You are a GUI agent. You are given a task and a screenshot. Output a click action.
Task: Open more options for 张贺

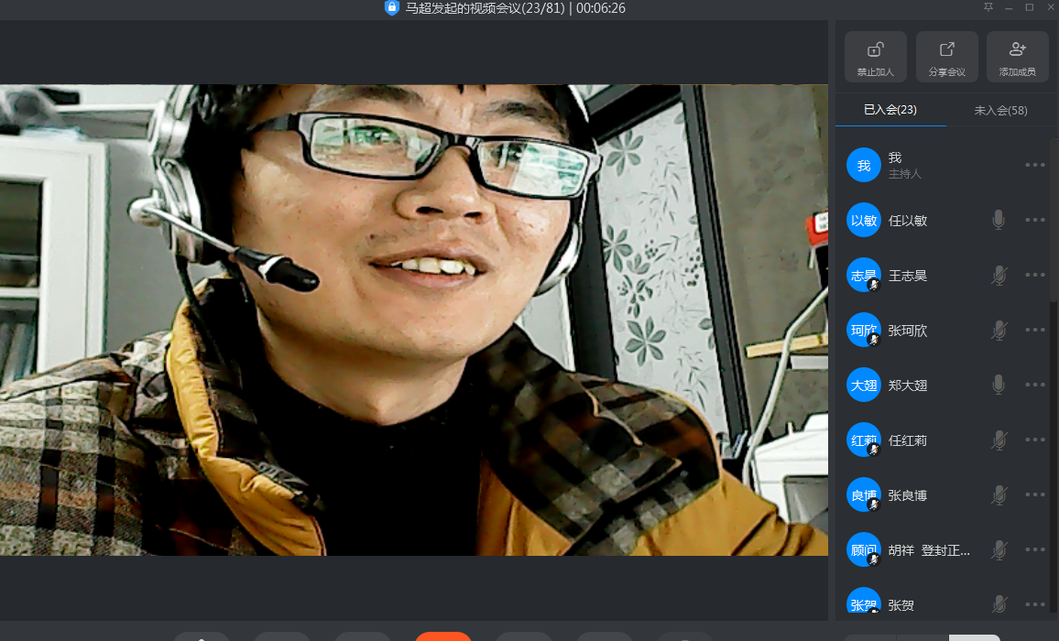tap(1034, 604)
